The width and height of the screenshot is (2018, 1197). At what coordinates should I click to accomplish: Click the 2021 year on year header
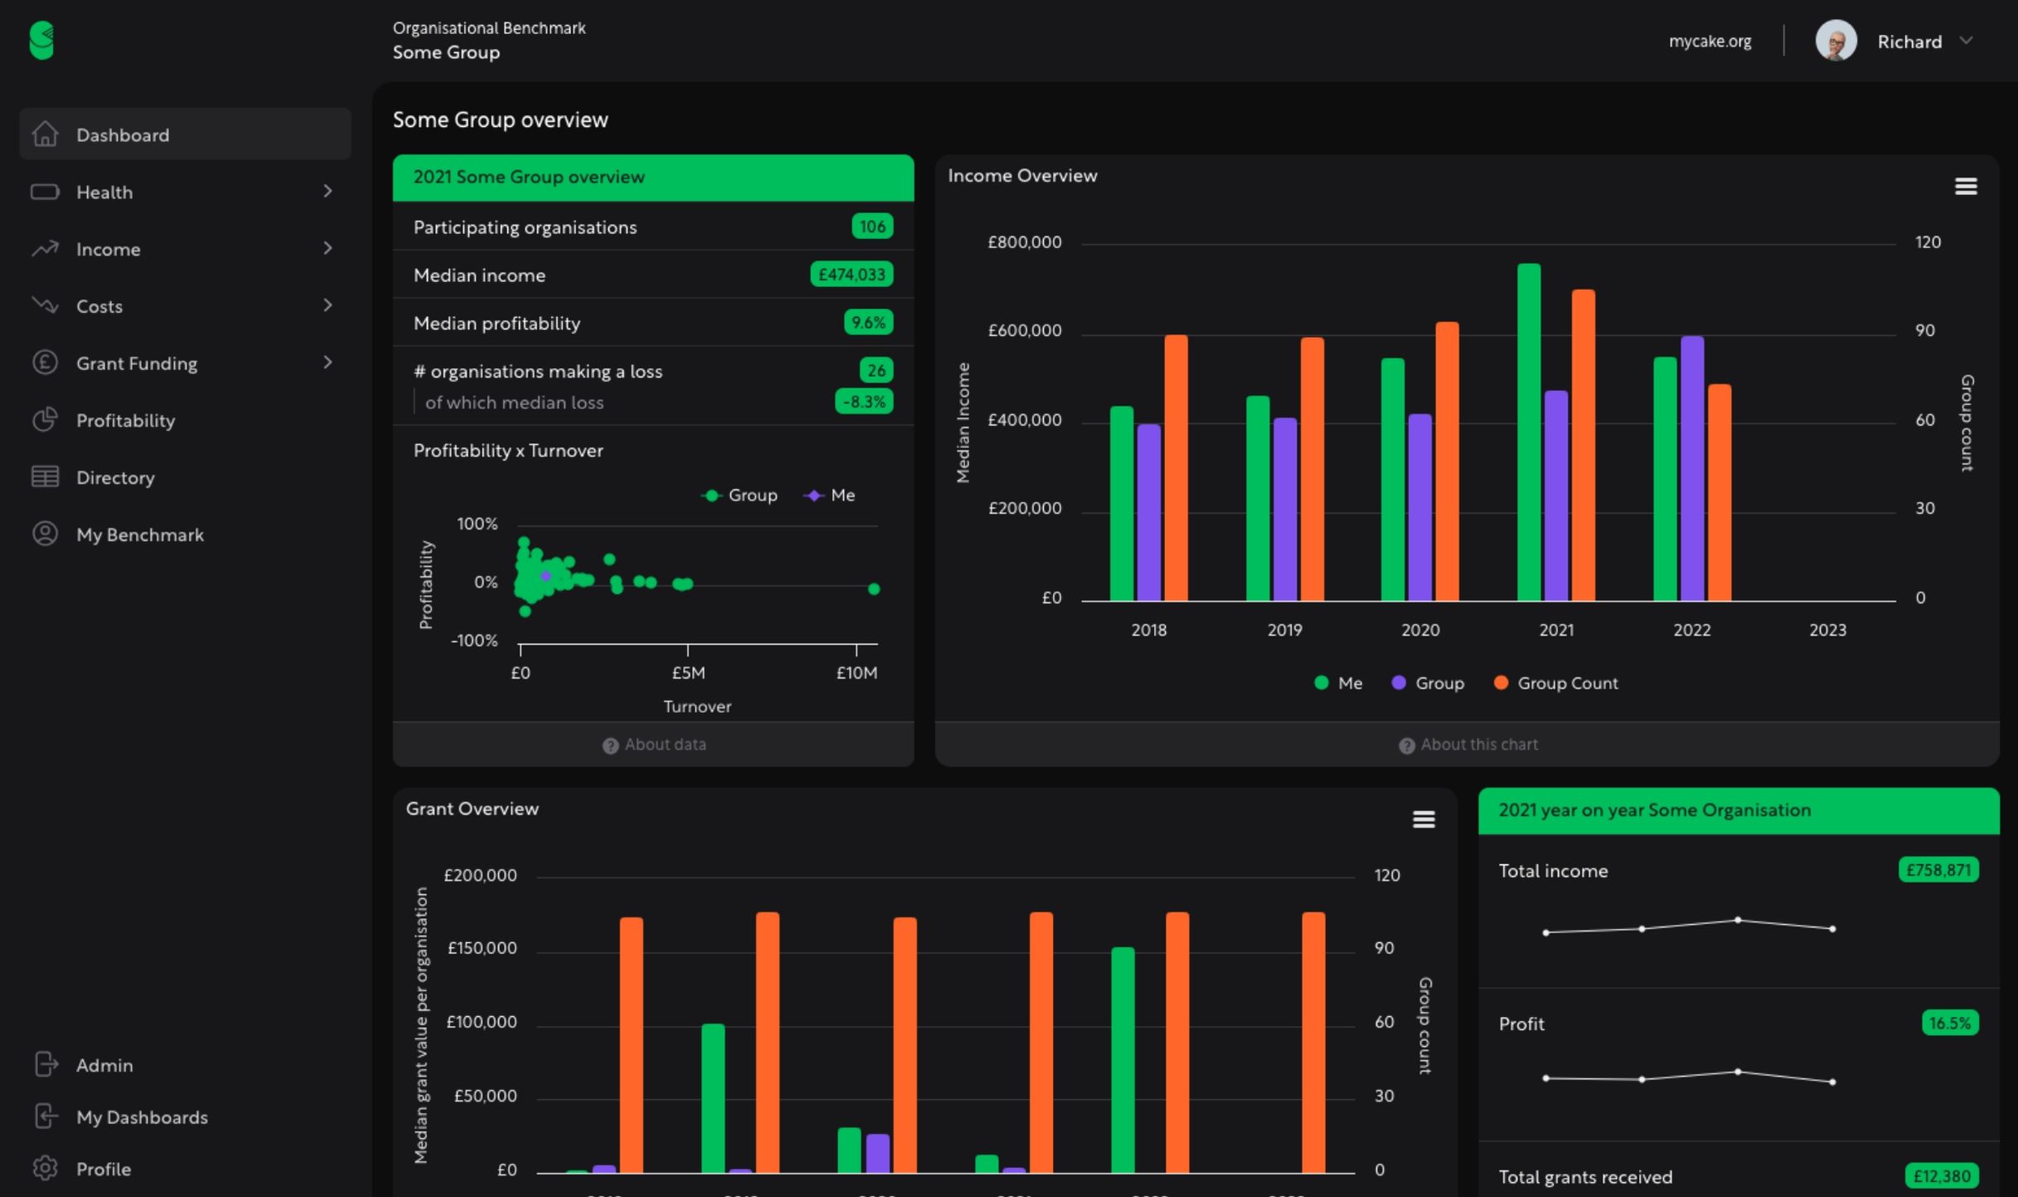(x=1738, y=811)
